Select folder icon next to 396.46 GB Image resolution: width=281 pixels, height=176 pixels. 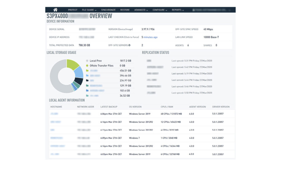87,76
